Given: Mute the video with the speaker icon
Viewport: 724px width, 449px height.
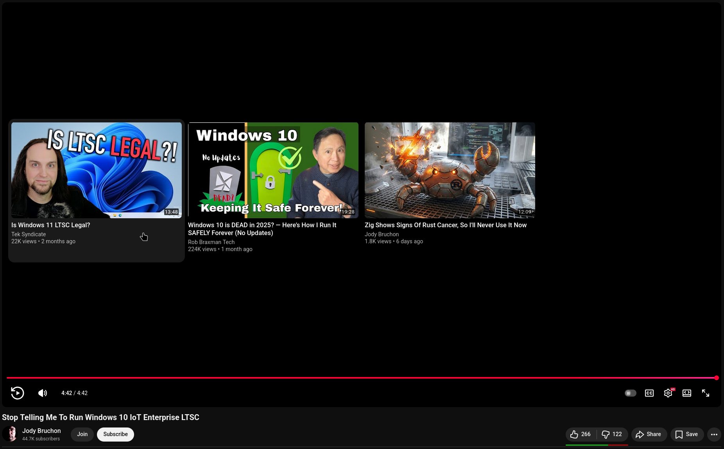Looking at the screenshot, I should pos(43,393).
